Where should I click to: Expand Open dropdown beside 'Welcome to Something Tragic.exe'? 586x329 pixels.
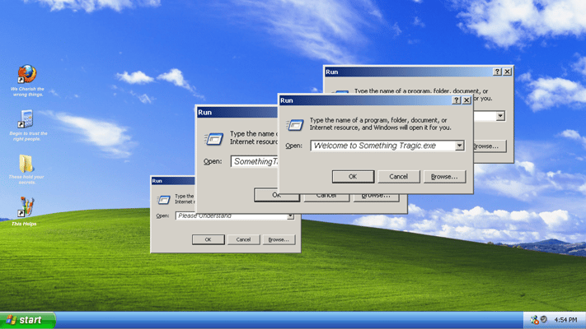(x=459, y=146)
